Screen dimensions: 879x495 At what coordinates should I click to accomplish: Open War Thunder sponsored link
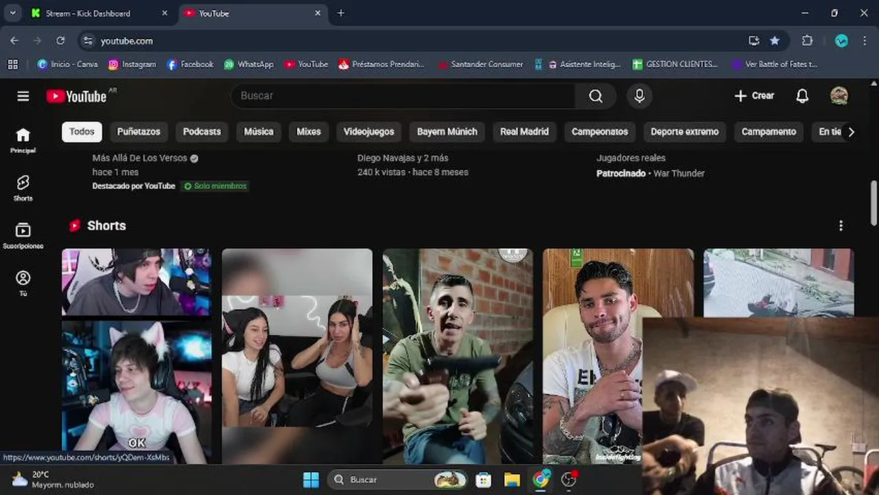pyautogui.click(x=679, y=173)
